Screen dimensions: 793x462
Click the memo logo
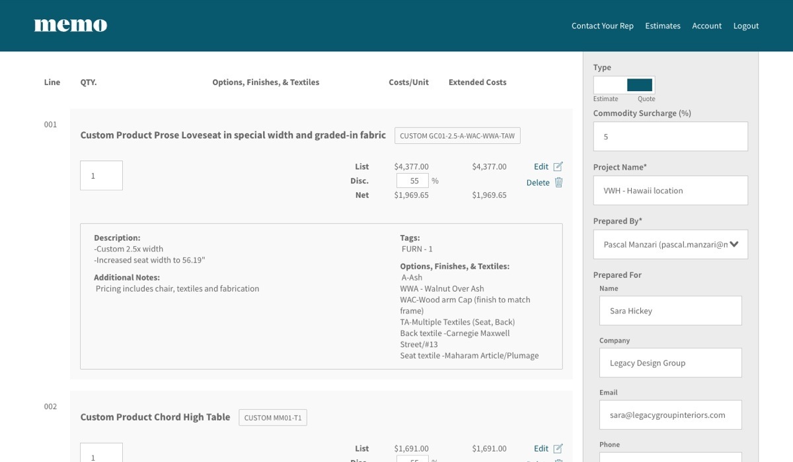coord(71,26)
